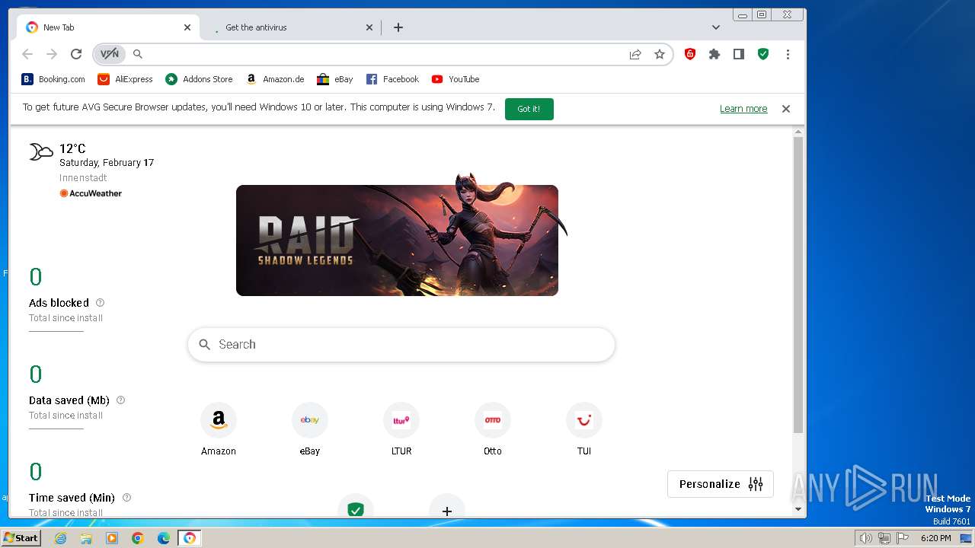Open the side panel icon

click(739, 54)
